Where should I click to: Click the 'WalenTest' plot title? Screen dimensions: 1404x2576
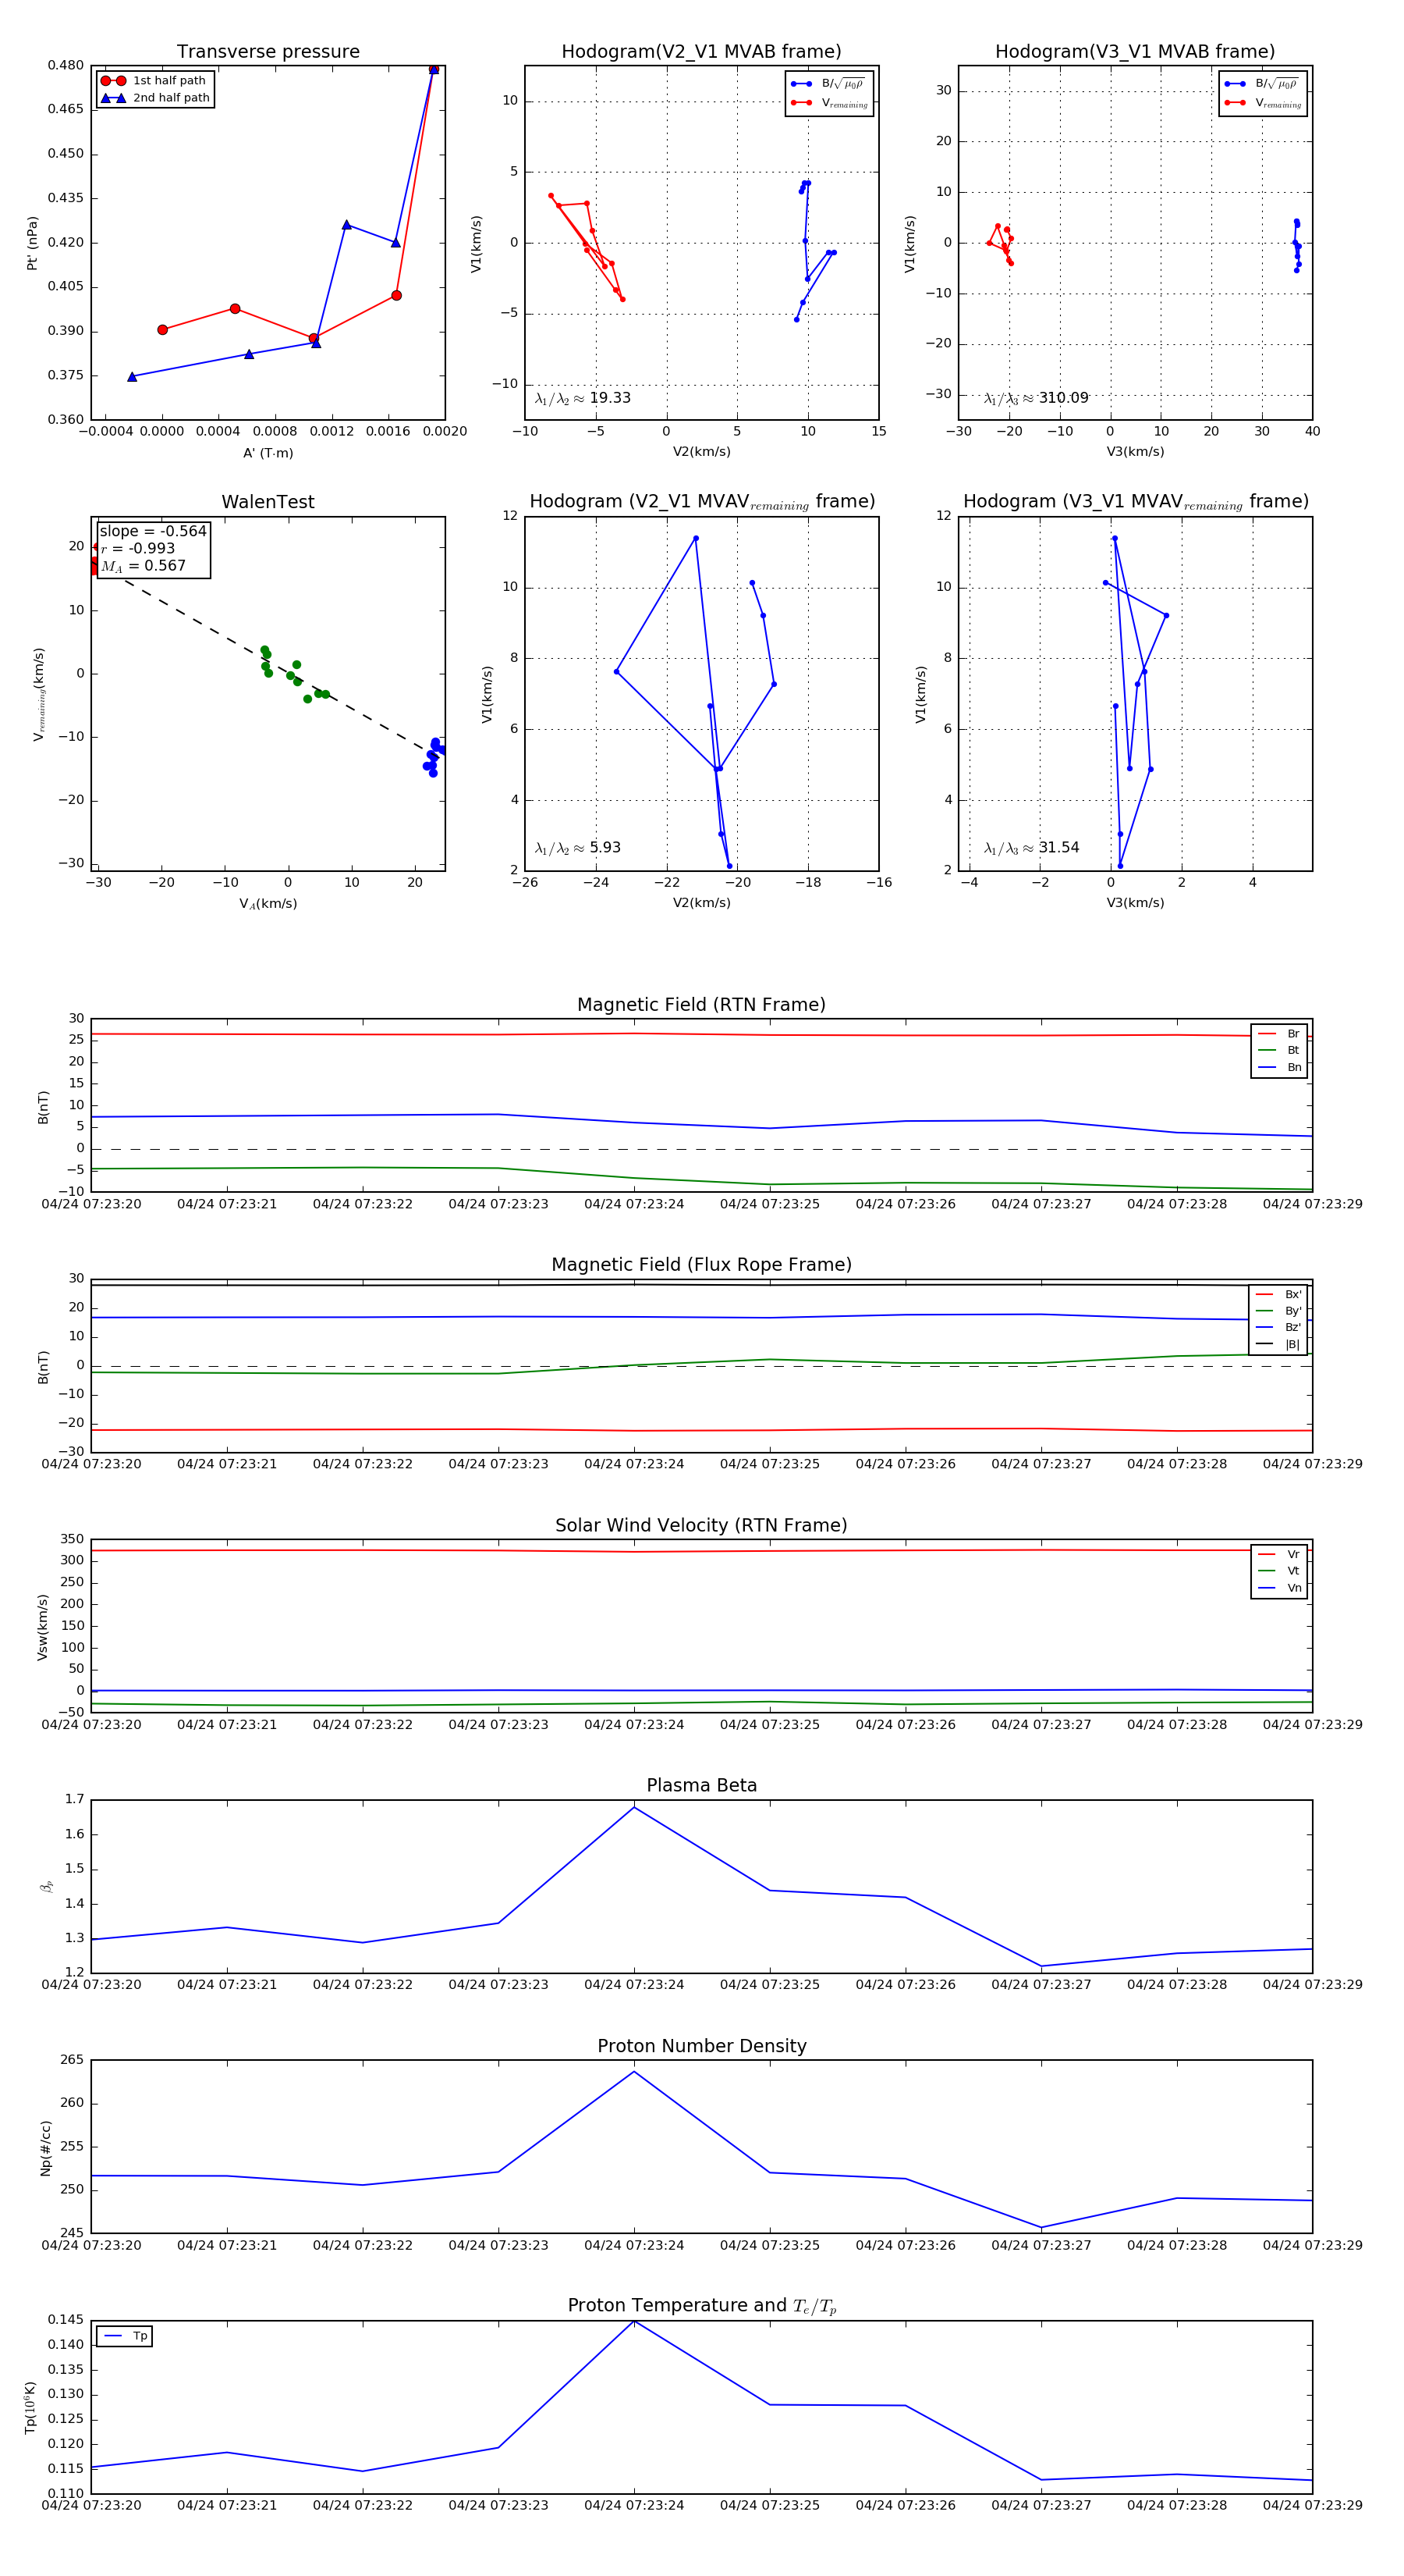pos(268,502)
